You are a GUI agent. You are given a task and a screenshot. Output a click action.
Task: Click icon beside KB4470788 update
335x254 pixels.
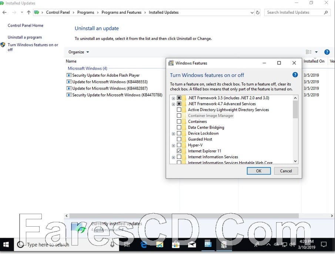pos(69,95)
